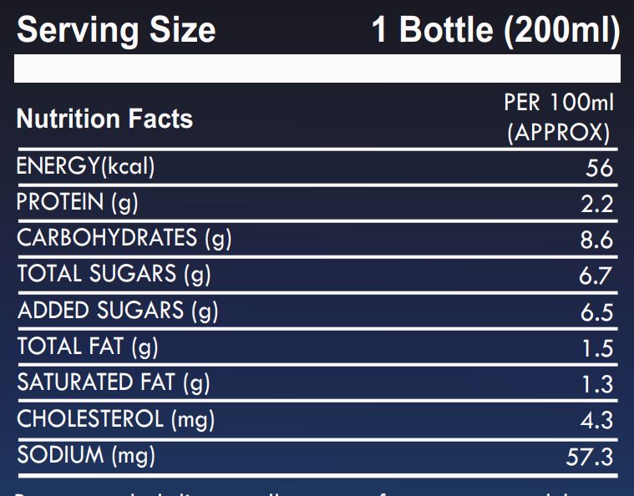Select the added sugars value 6.5

(x=596, y=312)
